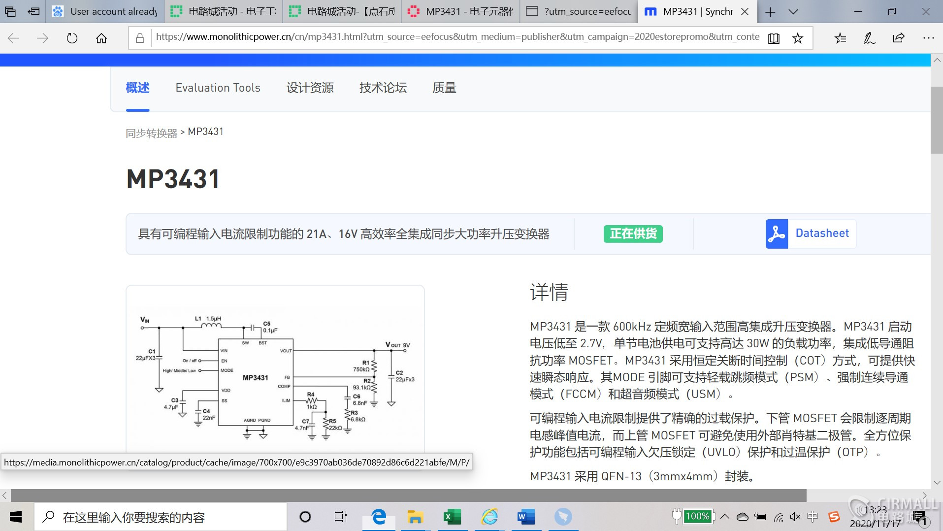Click the vertical scrollbar thumb
943x531 pixels.
point(936,120)
